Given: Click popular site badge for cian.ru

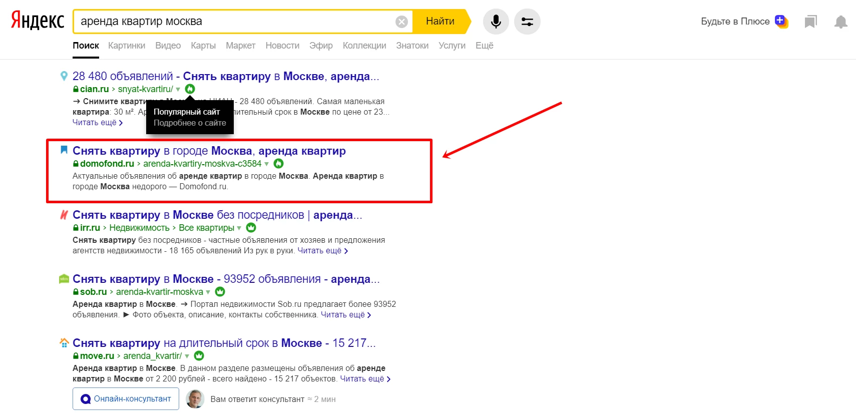Looking at the screenshot, I should click(x=190, y=89).
